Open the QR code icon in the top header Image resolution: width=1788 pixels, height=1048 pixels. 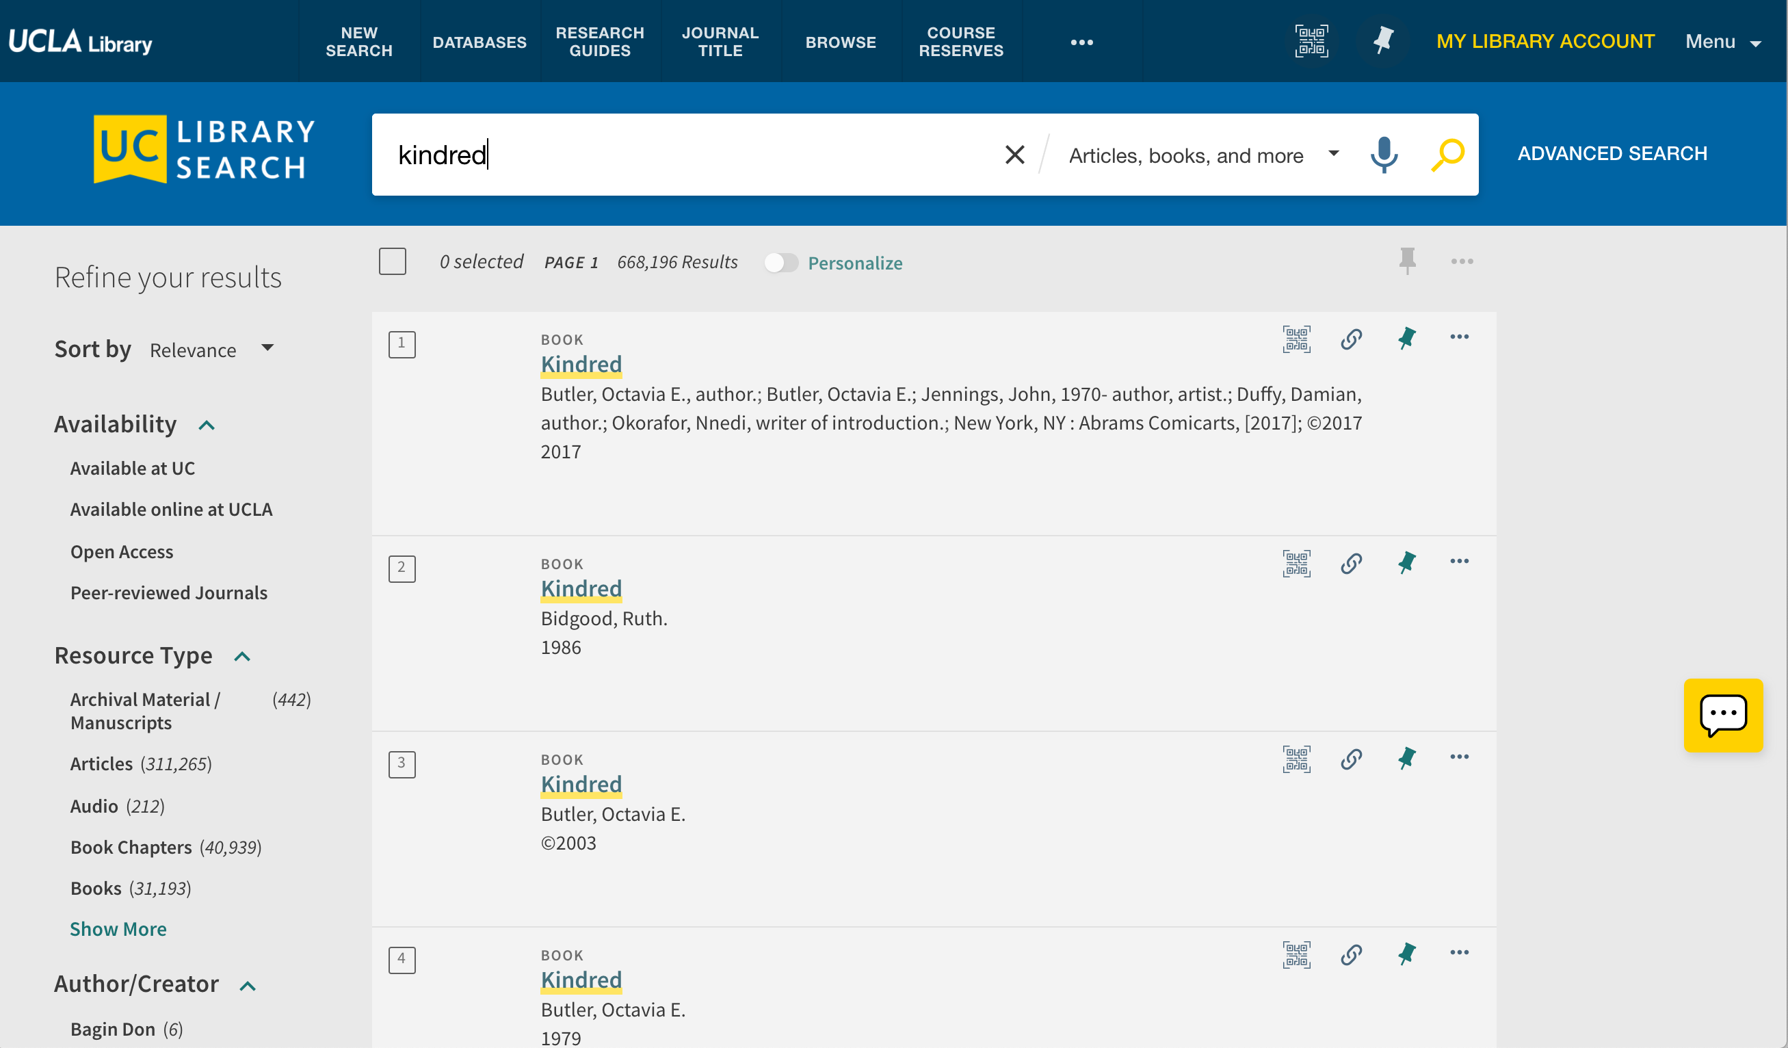1311,41
